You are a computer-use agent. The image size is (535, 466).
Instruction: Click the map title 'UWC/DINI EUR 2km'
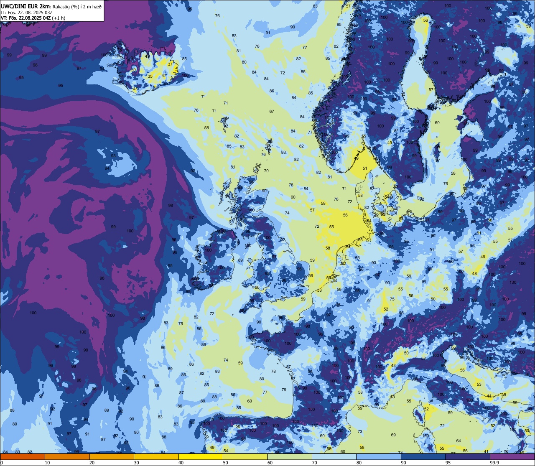coord(25,6)
